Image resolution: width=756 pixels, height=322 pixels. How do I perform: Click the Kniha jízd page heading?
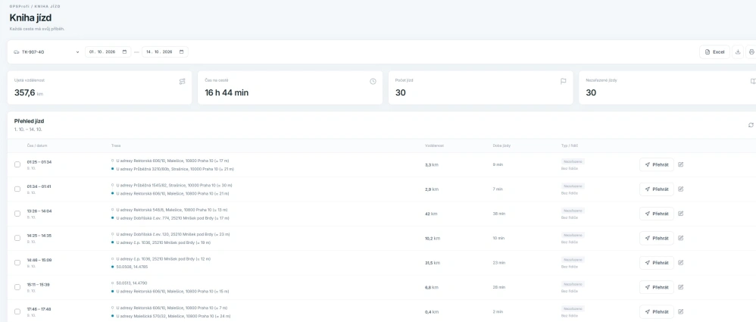coord(31,18)
